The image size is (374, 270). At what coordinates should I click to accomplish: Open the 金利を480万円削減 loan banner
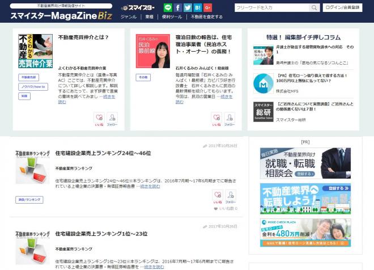coord(305,233)
